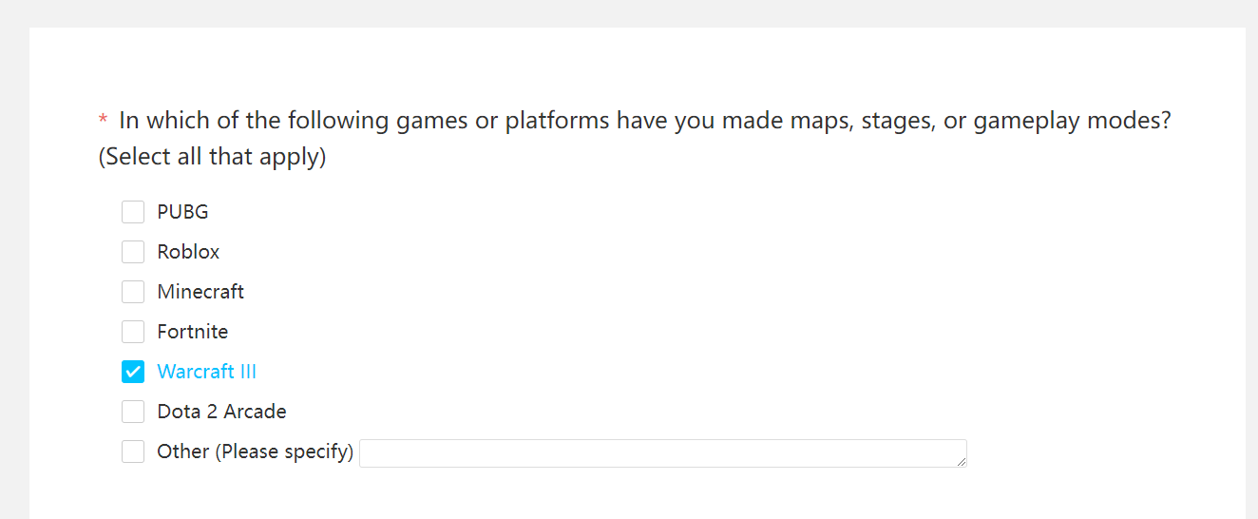Check the Minecraft option box
This screenshot has width=1258, height=519.
pos(133,292)
